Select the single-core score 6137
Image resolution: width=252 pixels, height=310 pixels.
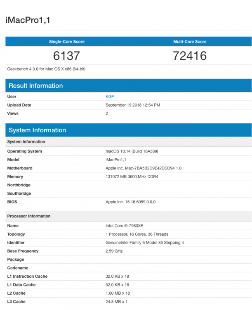click(x=66, y=55)
